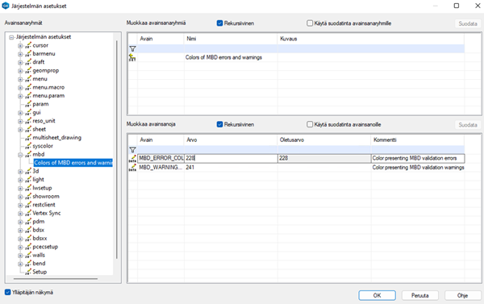
Task: Click the mbd group icon
Action: pos(28,154)
